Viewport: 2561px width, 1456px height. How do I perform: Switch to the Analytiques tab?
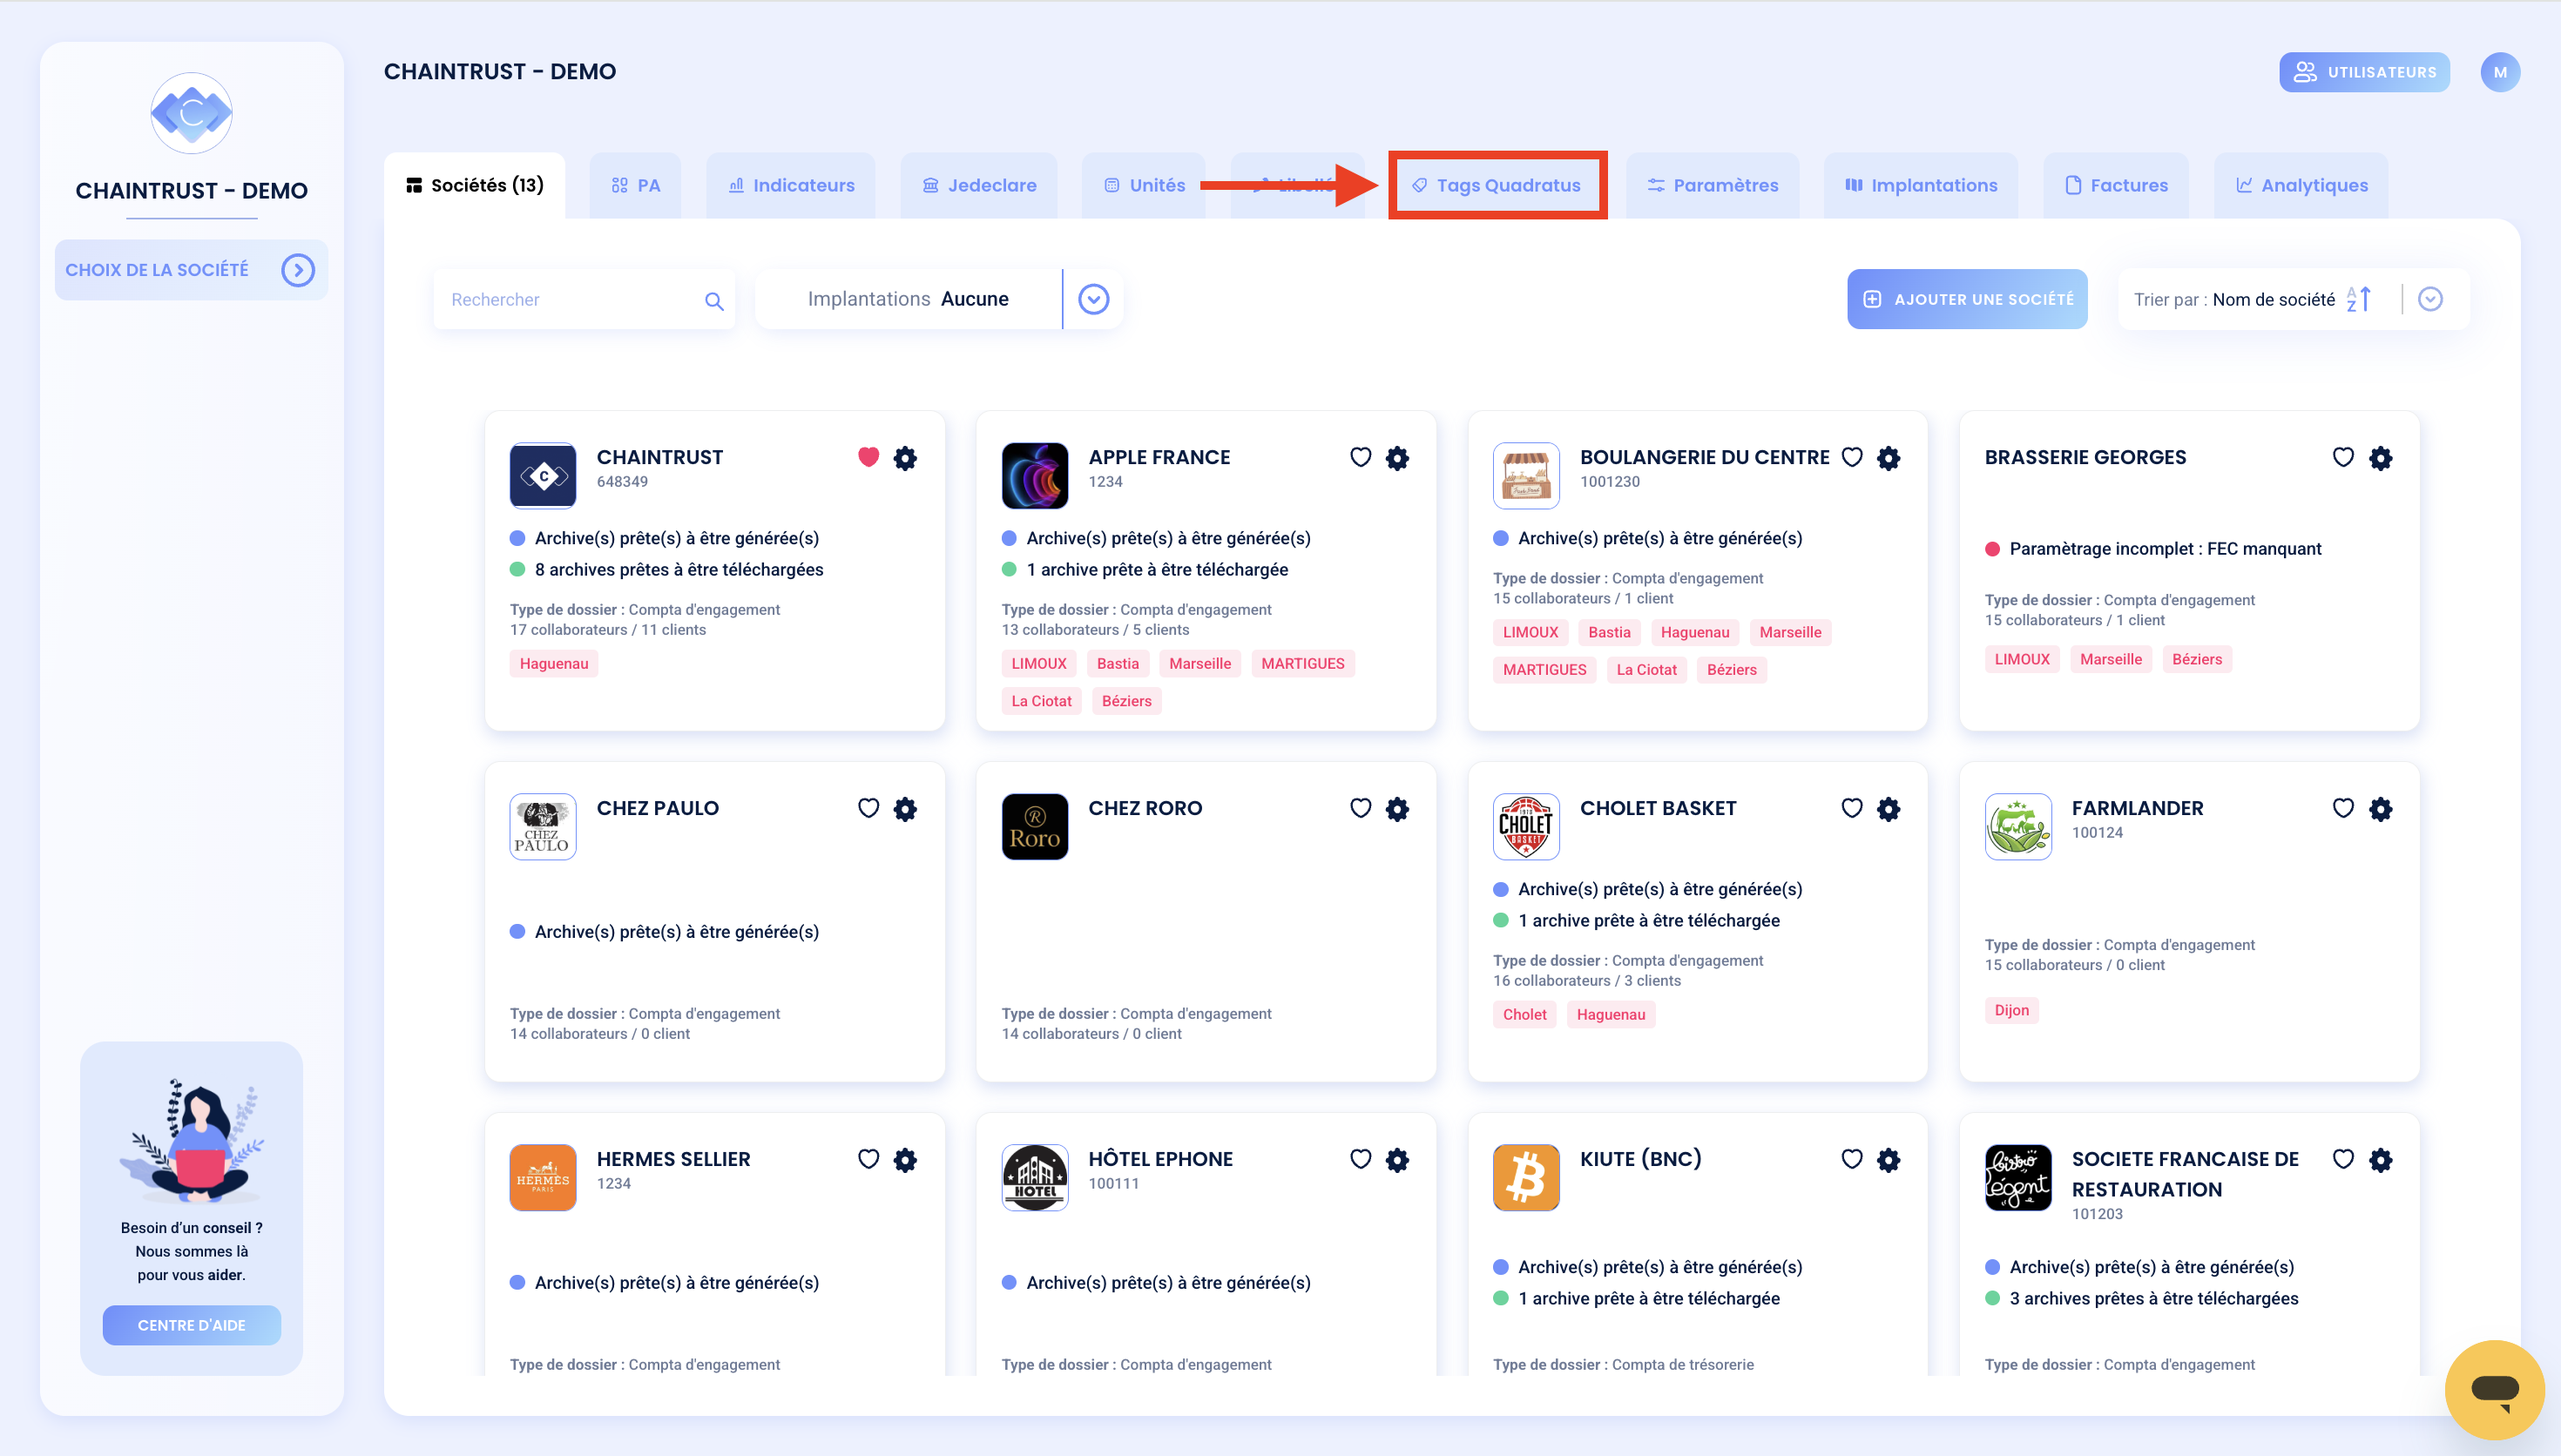tap(2301, 185)
